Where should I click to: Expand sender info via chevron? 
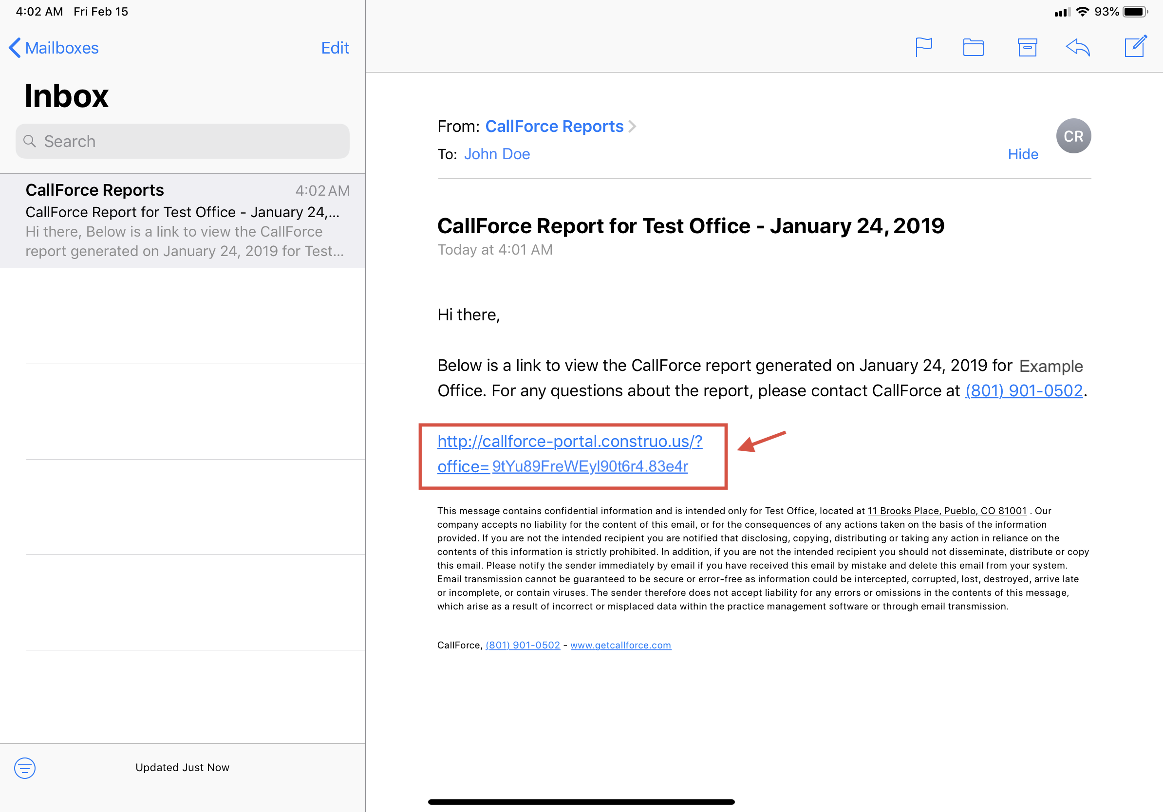tap(632, 126)
